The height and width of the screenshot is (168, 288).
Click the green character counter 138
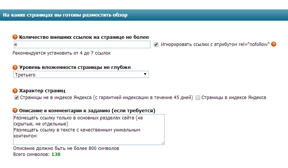(56, 154)
